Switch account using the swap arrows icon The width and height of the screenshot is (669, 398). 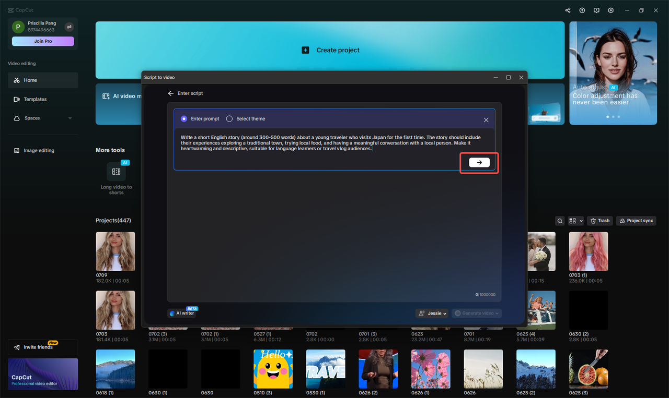tap(69, 27)
